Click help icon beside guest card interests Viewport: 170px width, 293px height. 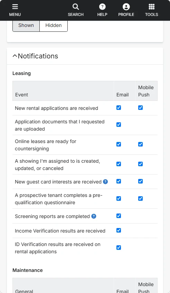click(105, 182)
